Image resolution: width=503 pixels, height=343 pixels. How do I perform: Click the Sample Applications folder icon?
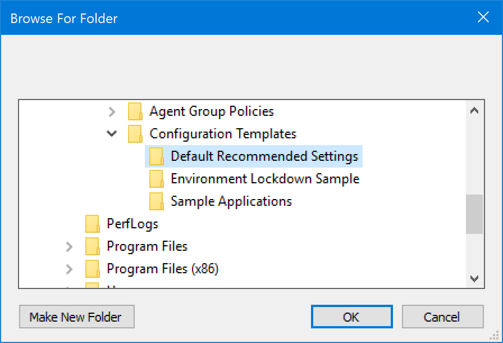click(x=156, y=201)
